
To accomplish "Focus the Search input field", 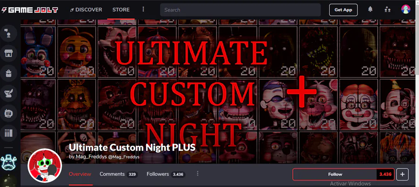I will 240,10.
